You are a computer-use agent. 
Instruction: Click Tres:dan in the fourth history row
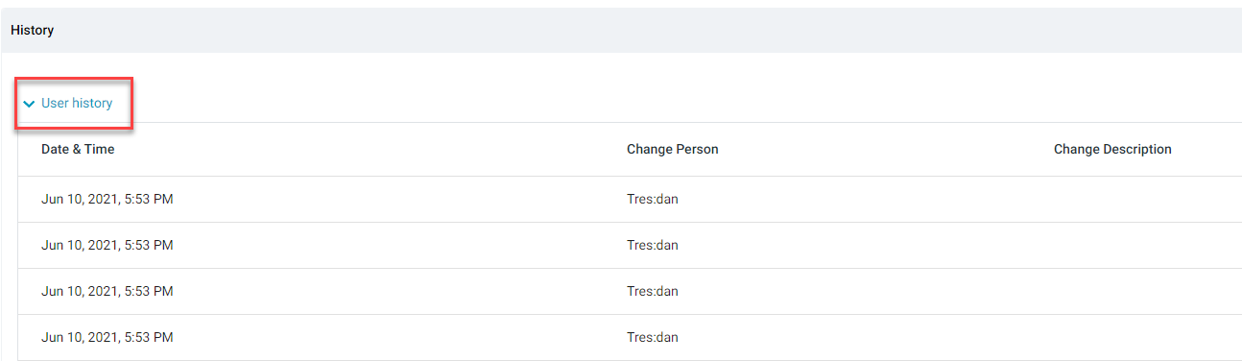pos(653,337)
